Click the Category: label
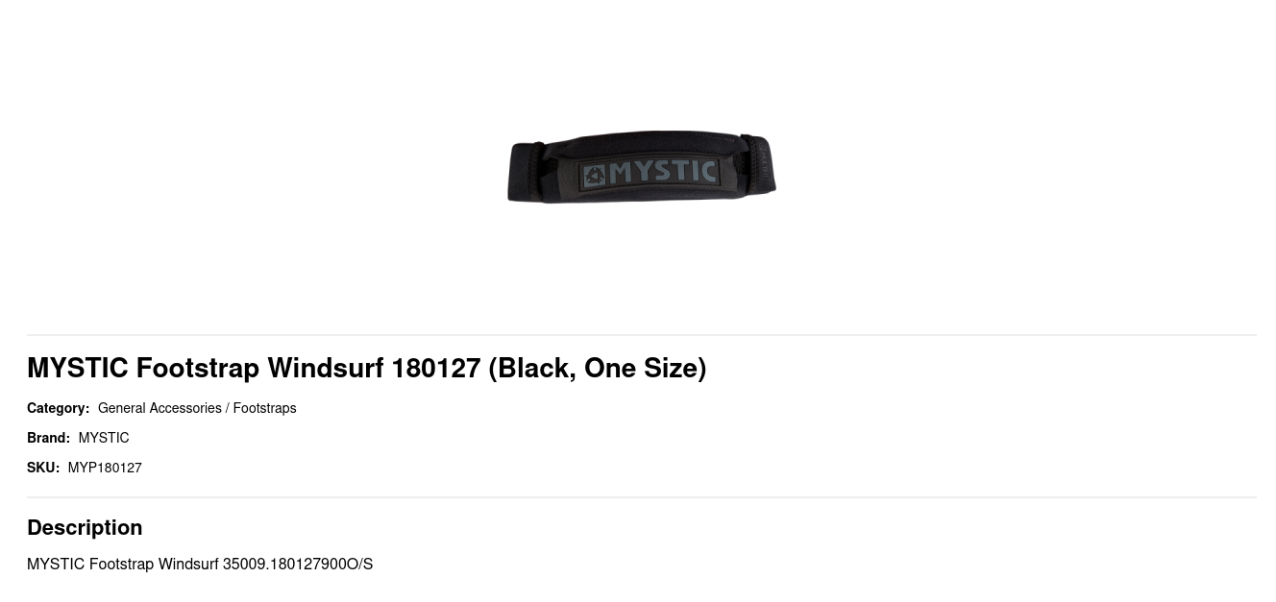Viewport: 1276px width, 602px height. point(58,408)
